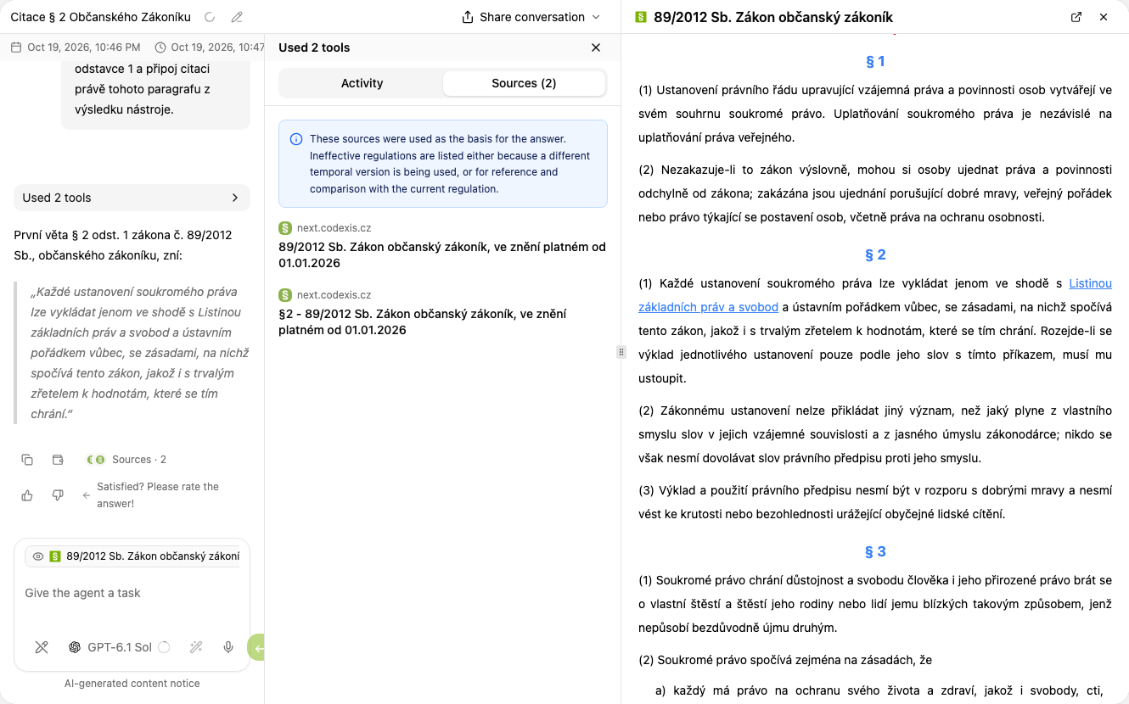Click the refresh icon beside the conversation title
Viewport: 1129px width, 704px height.
(210, 17)
